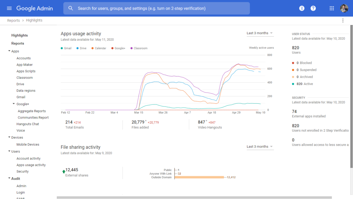Viewport: 353px width, 199px height.
Task: Open the three-dot more options menu
Action: pos(343,20)
